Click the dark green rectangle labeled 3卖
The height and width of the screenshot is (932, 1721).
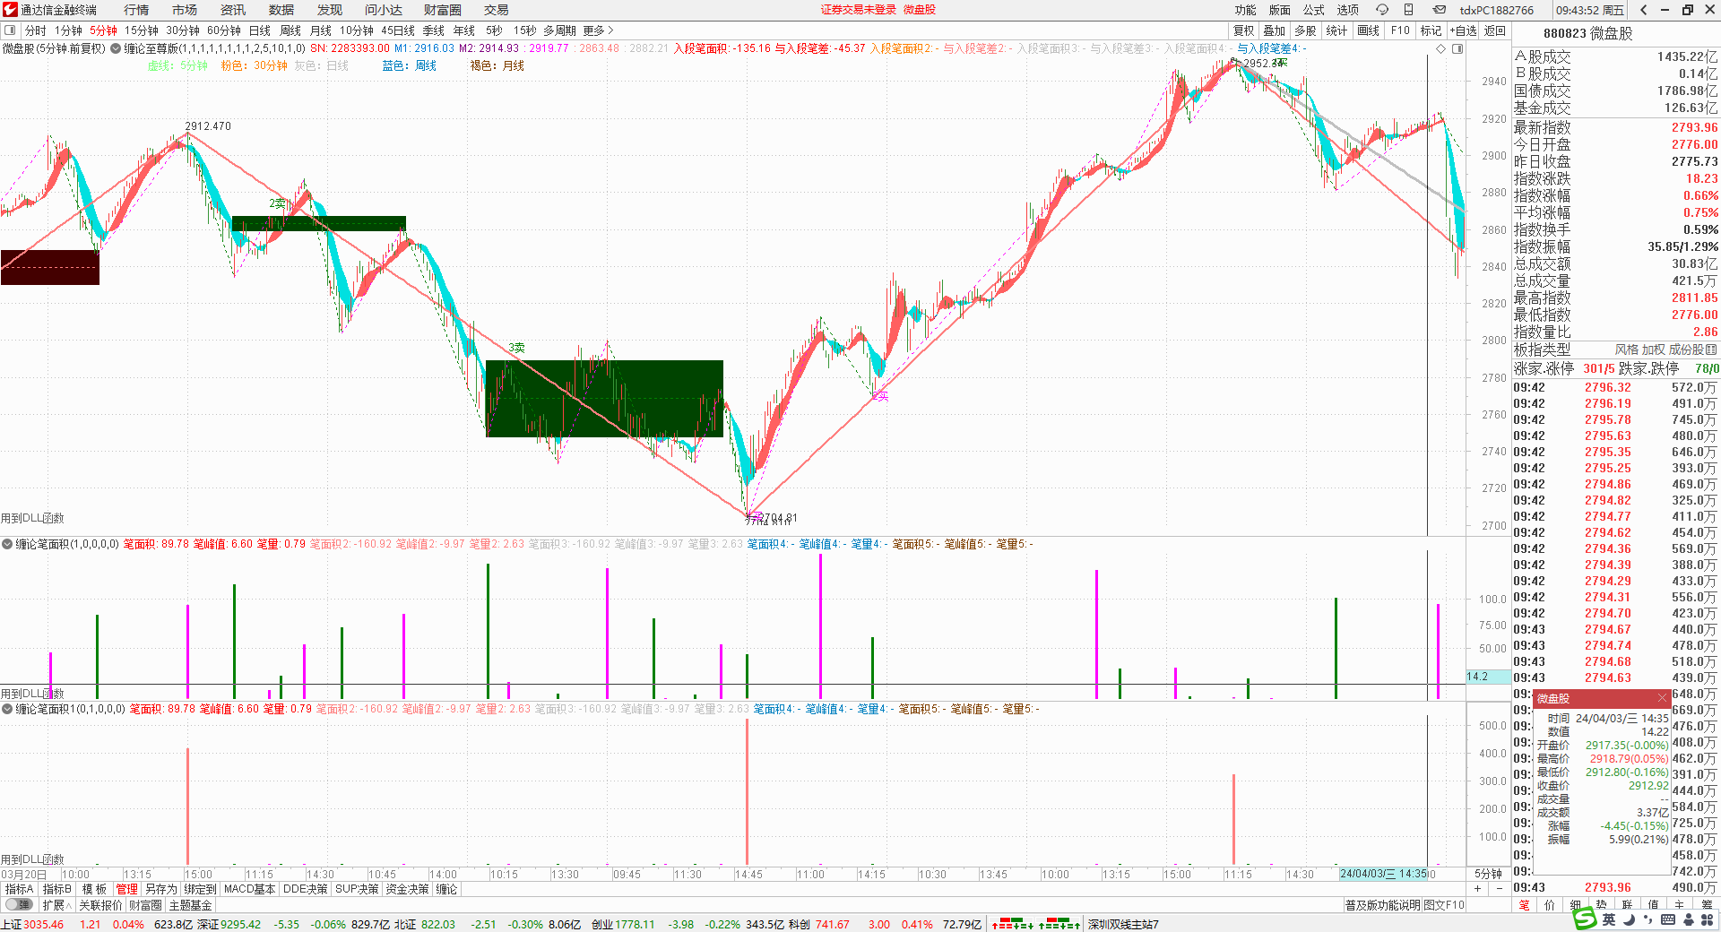coord(603,398)
